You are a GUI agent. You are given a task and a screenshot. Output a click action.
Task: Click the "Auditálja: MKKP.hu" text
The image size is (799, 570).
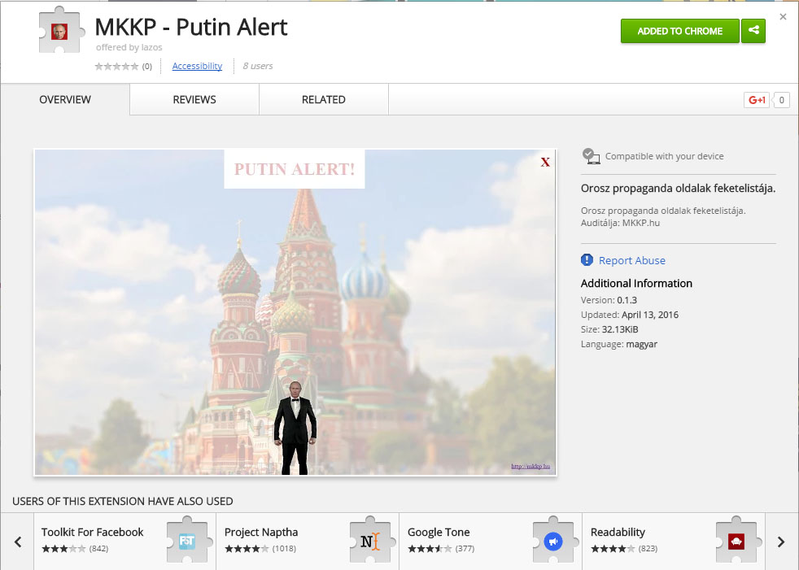pos(620,223)
